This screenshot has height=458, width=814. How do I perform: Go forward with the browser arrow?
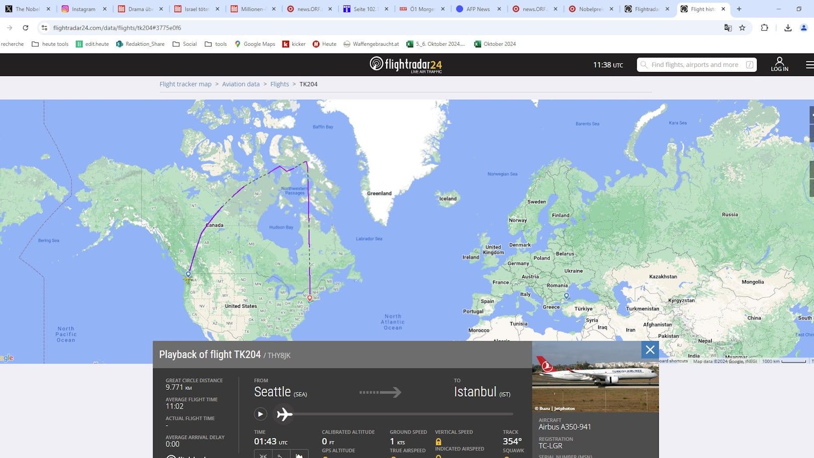tap(10, 28)
